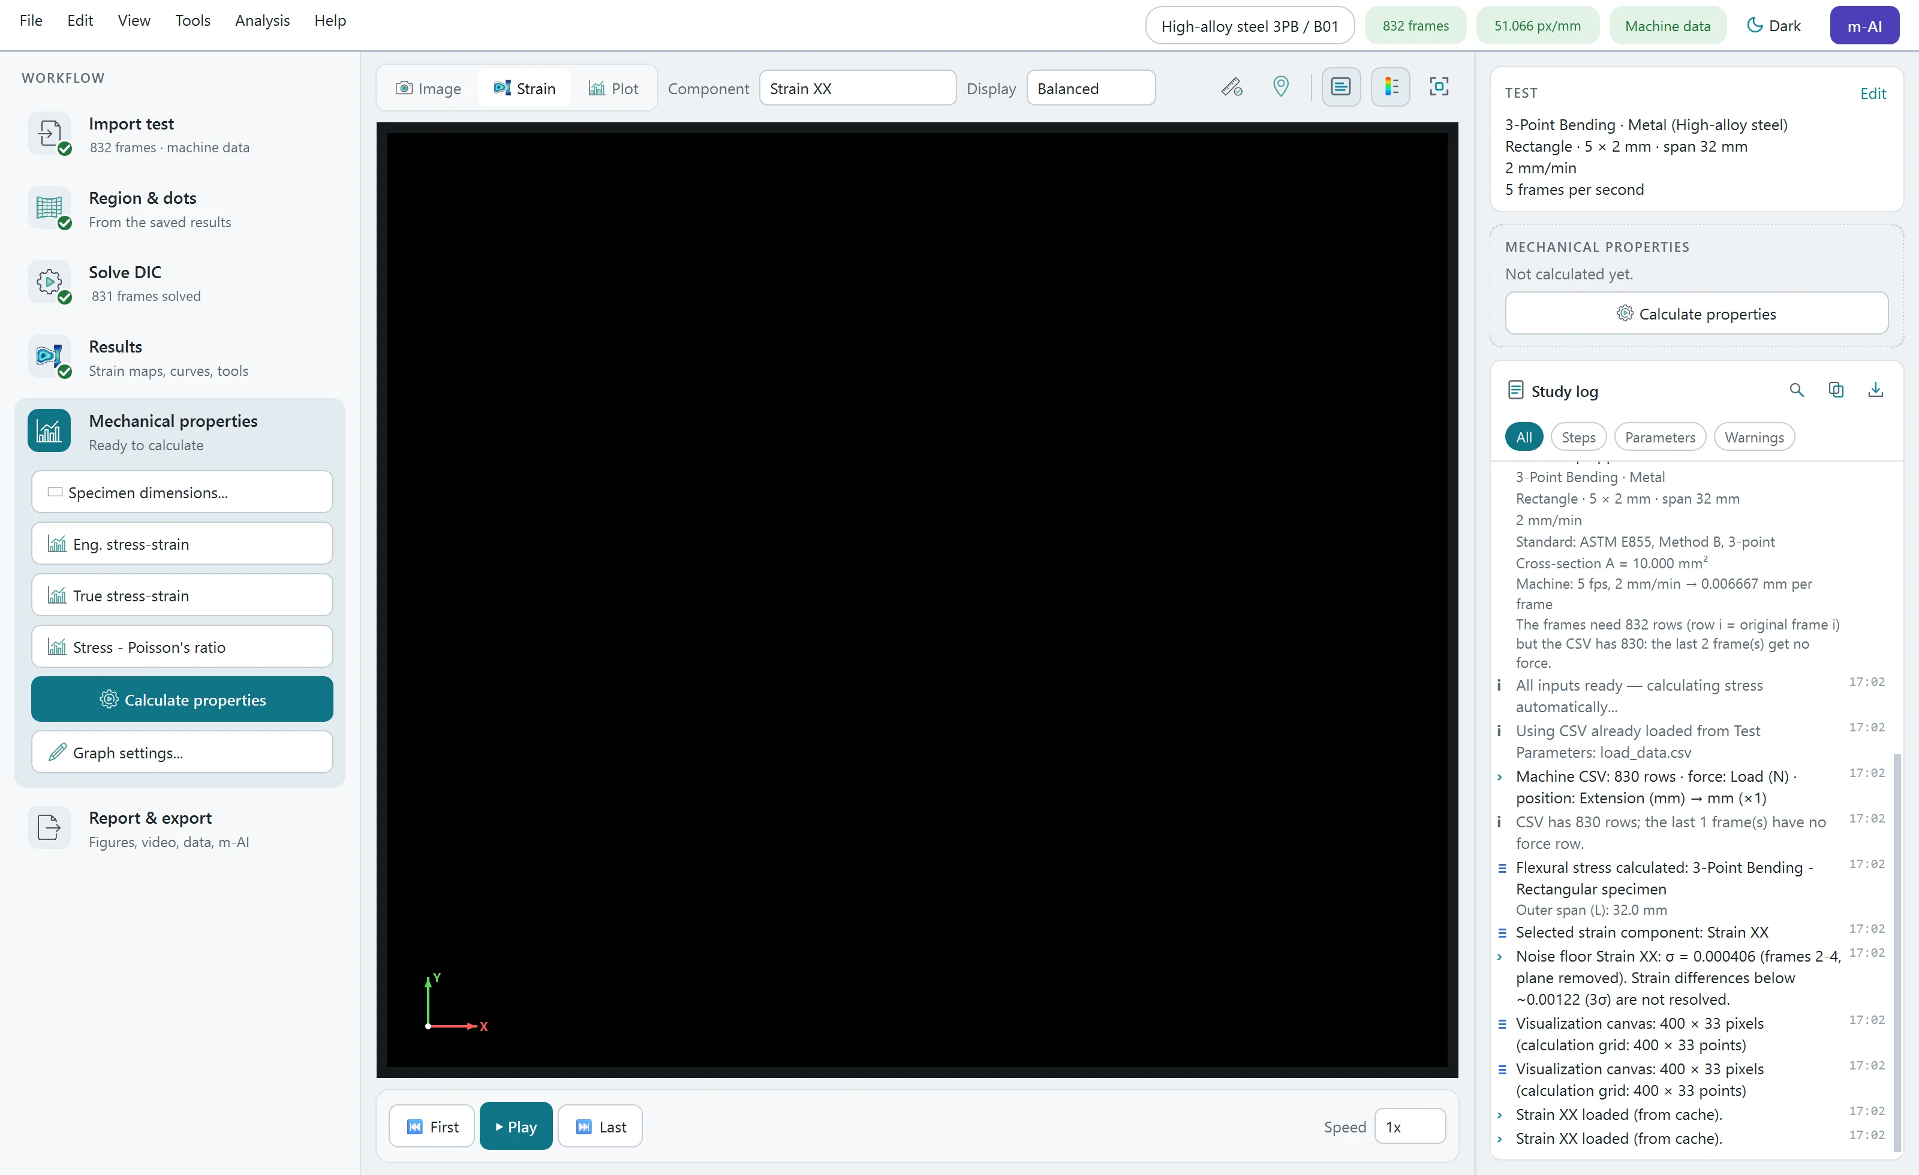
Task: Select the measurement ruler tool icon
Action: pyautogui.click(x=1231, y=87)
